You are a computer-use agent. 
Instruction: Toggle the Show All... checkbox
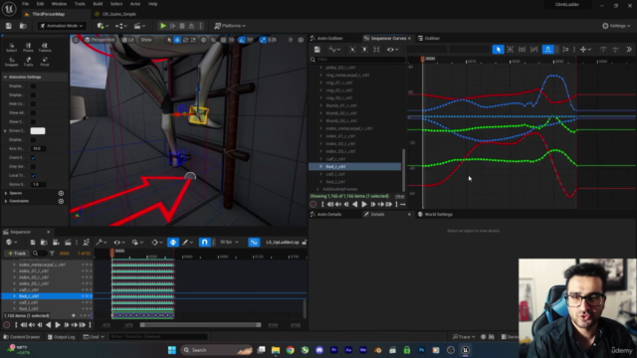tap(33, 112)
